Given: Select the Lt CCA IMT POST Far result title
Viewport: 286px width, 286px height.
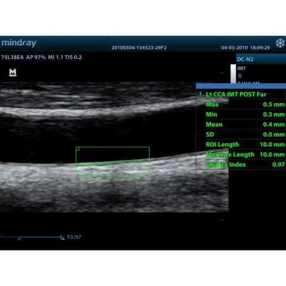Looking at the screenshot, I should 236,95.
